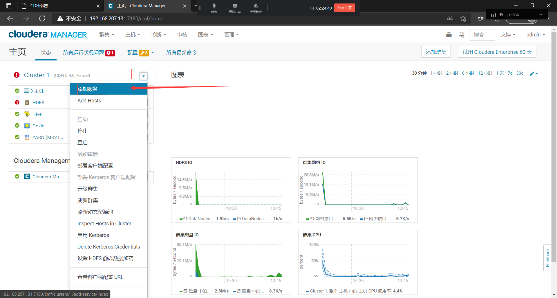Open 所有运行状况问题 tab

pyautogui.click(x=89, y=53)
